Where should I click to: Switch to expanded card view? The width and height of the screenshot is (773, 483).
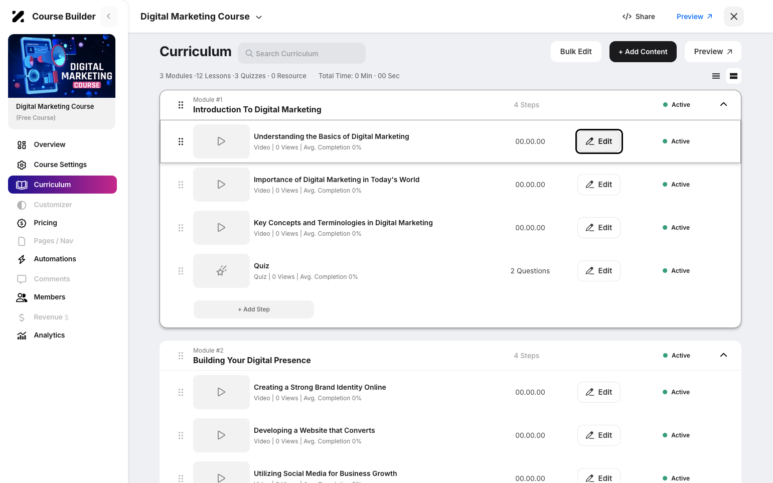(733, 76)
